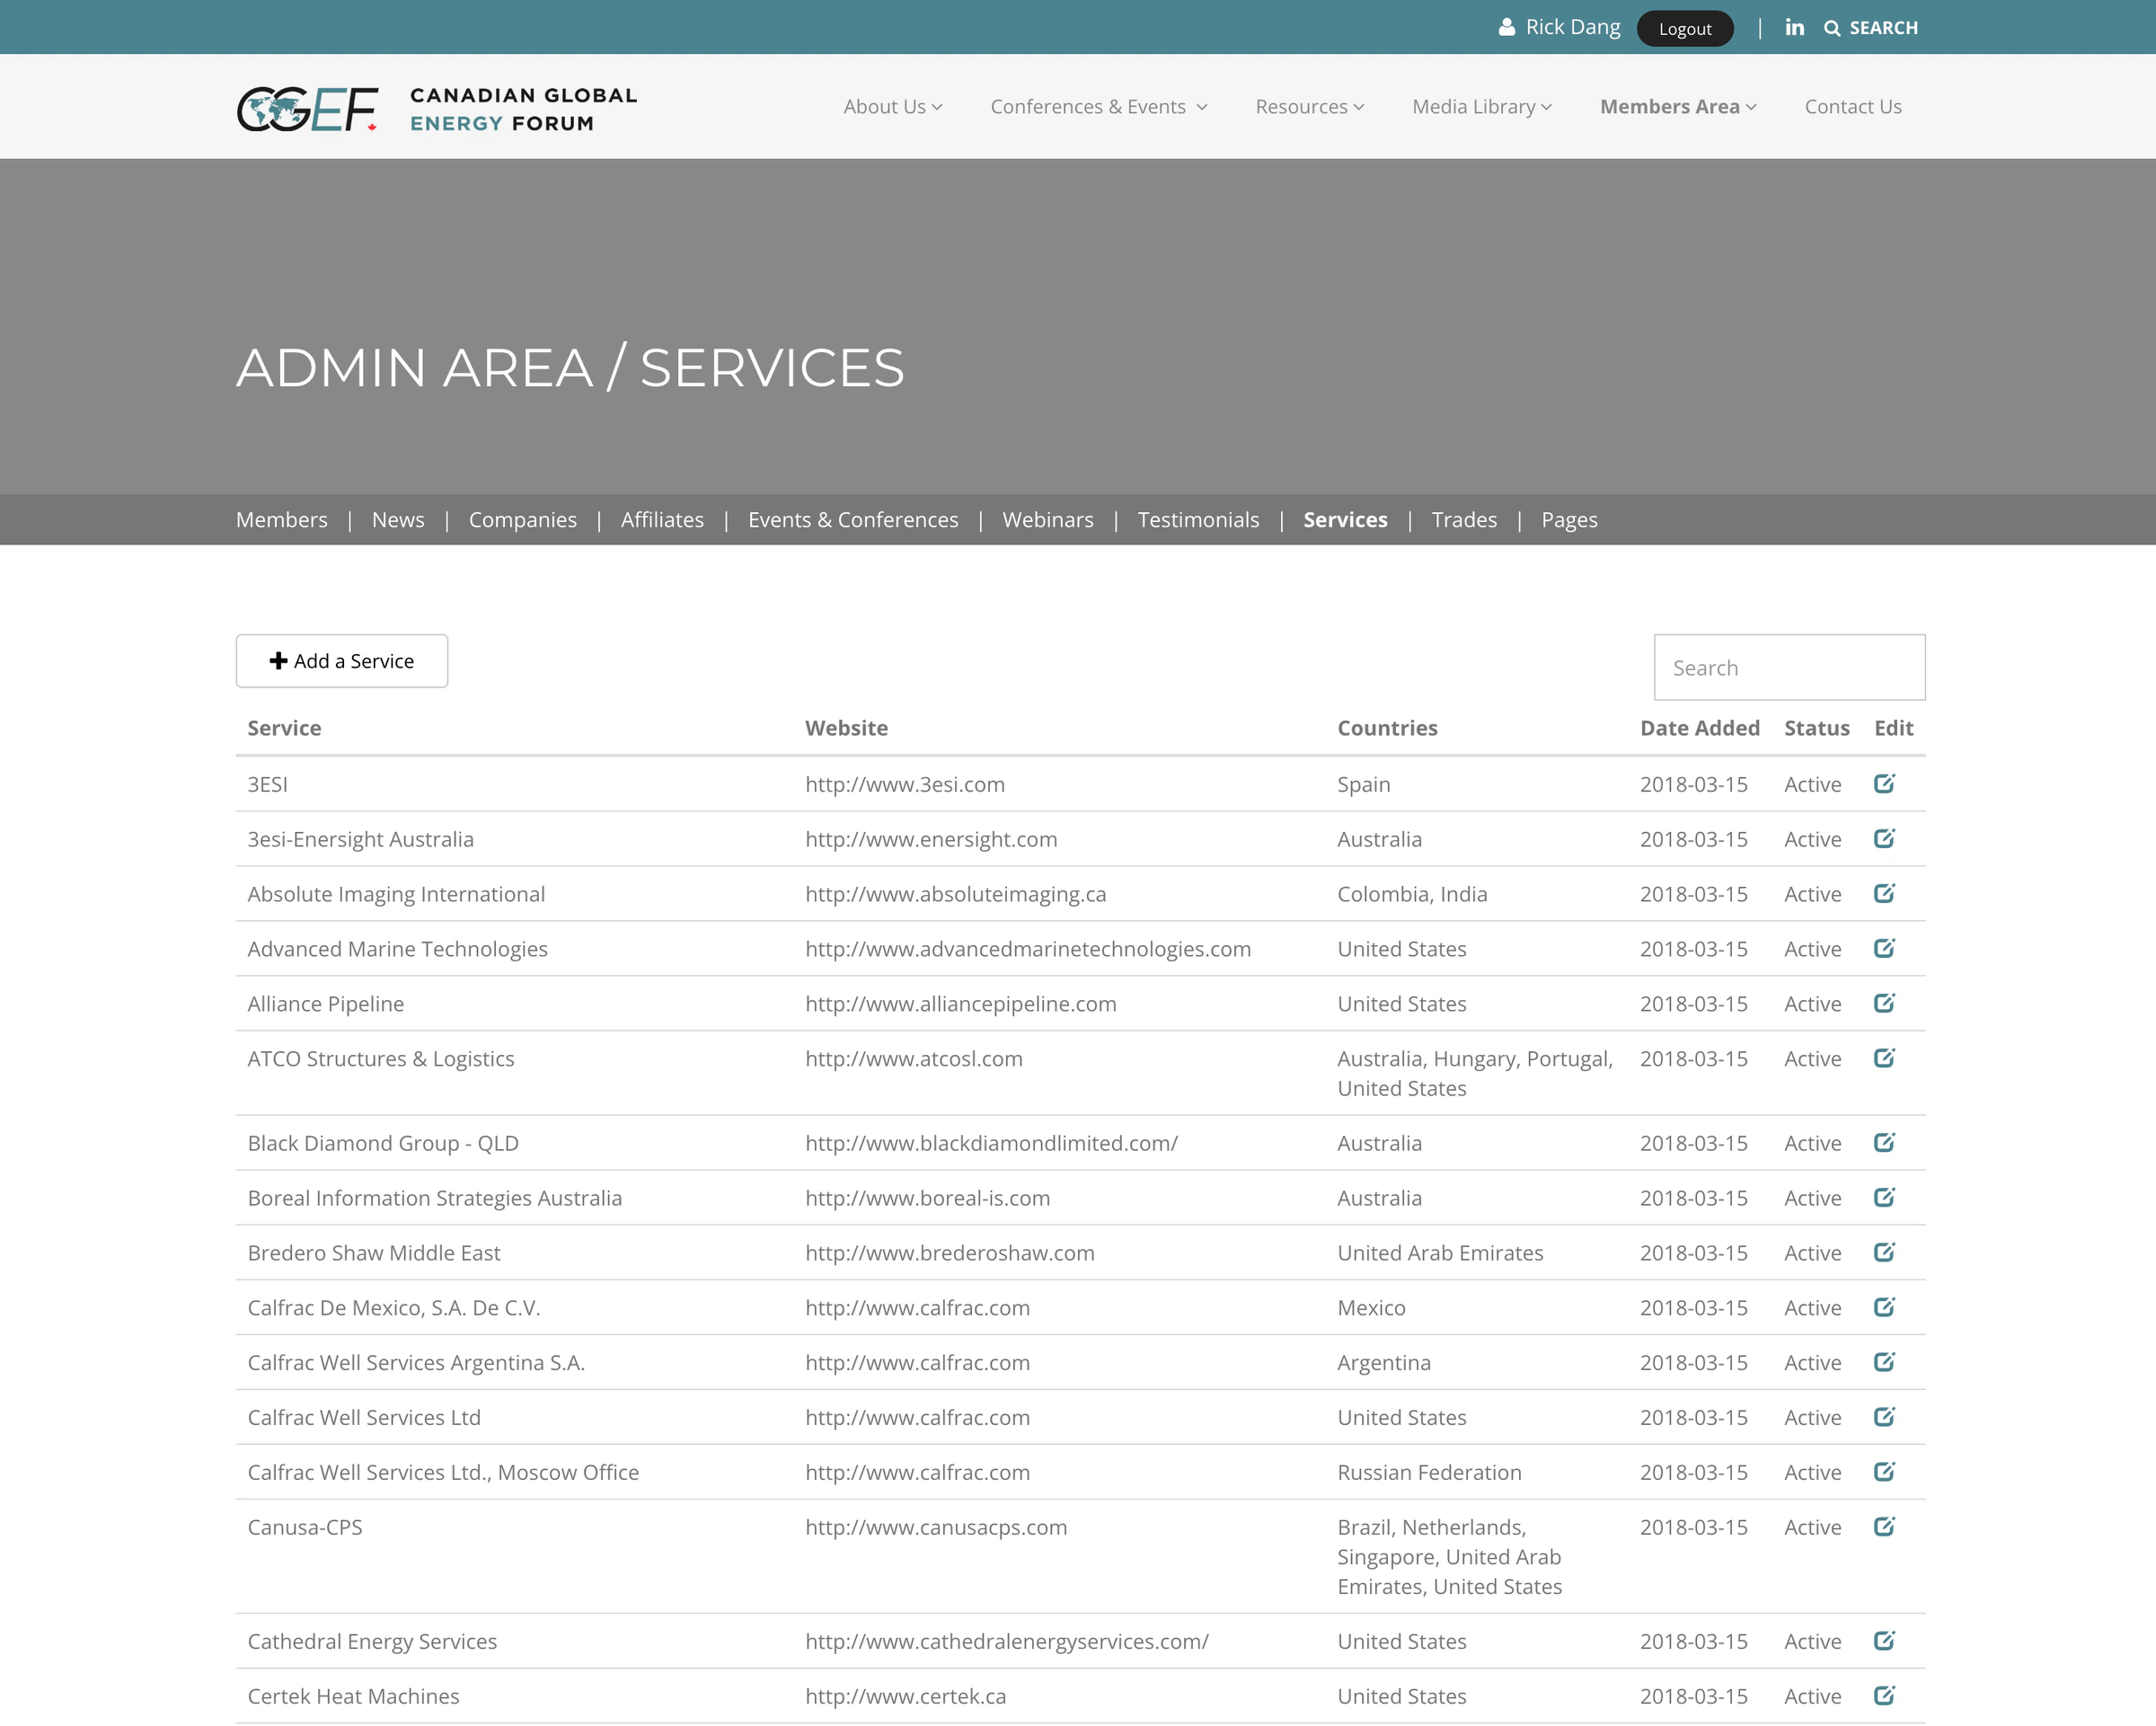
Task: Select the Companies admin tab
Action: (x=523, y=520)
